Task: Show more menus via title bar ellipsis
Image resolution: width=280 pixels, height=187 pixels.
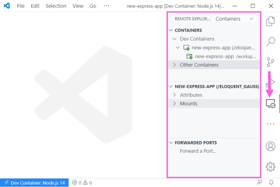Action: [x=106, y=6]
